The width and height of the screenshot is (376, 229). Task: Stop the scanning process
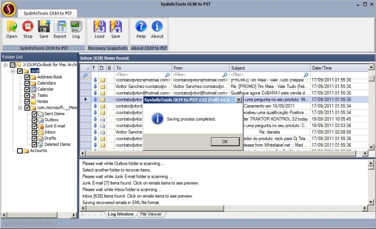click(28, 26)
